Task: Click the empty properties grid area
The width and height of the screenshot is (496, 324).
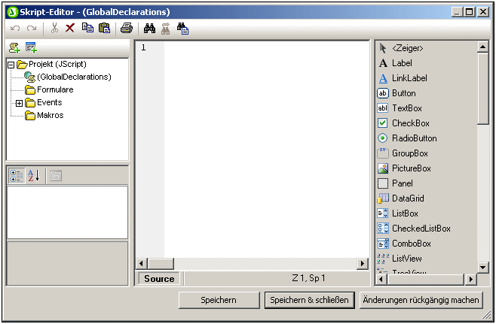Action: [x=67, y=212]
